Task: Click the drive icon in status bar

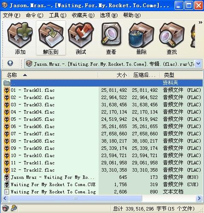Action: [x=6, y=208]
